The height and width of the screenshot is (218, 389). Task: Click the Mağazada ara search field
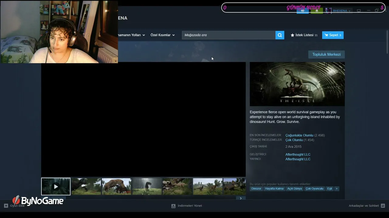[x=229, y=35]
